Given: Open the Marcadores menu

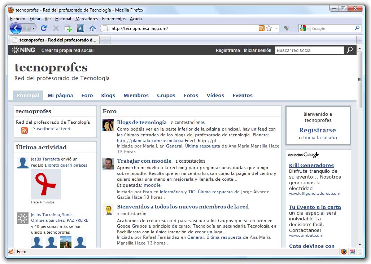Looking at the screenshot, I should click(x=87, y=19).
